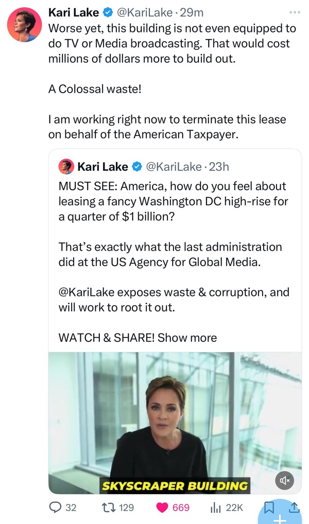
Task: Open the @KariLake mention in quoted text
Action: (85, 292)
